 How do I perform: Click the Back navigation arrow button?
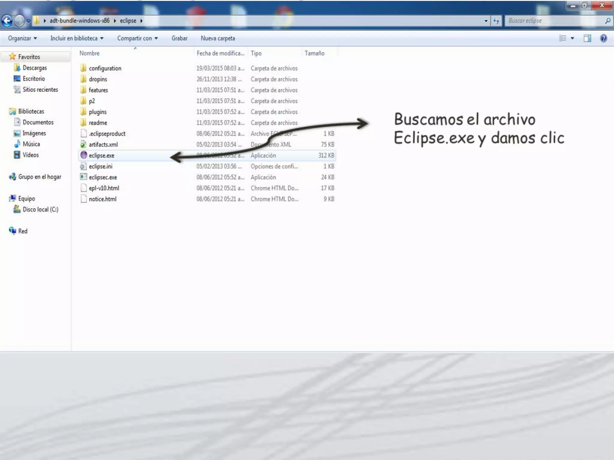point(7,21)
